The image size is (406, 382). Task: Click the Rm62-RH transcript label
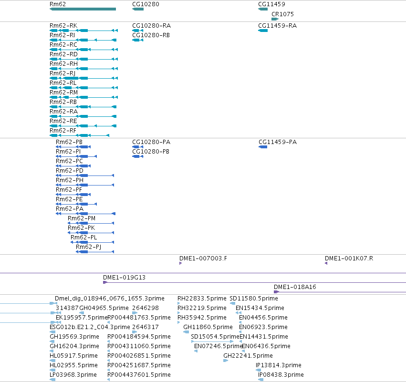(x=63, y=64)
